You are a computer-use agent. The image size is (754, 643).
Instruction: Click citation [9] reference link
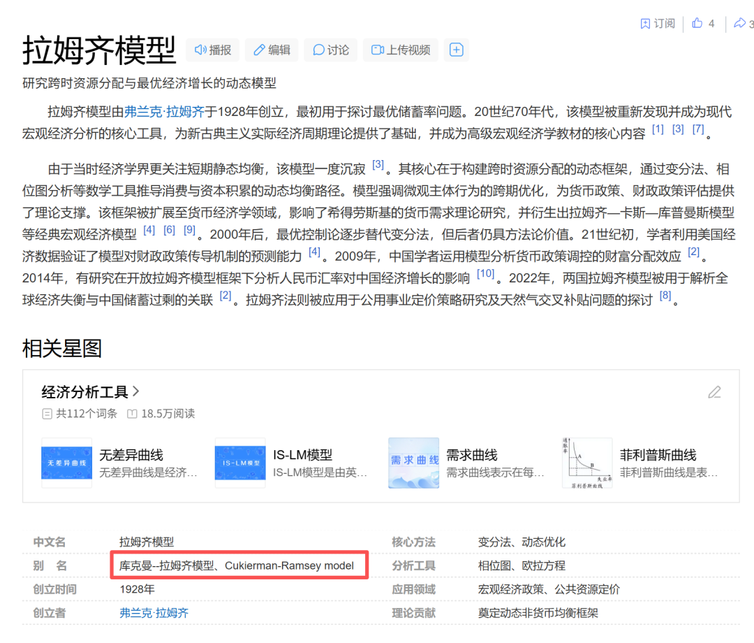[x=189, y=230]
